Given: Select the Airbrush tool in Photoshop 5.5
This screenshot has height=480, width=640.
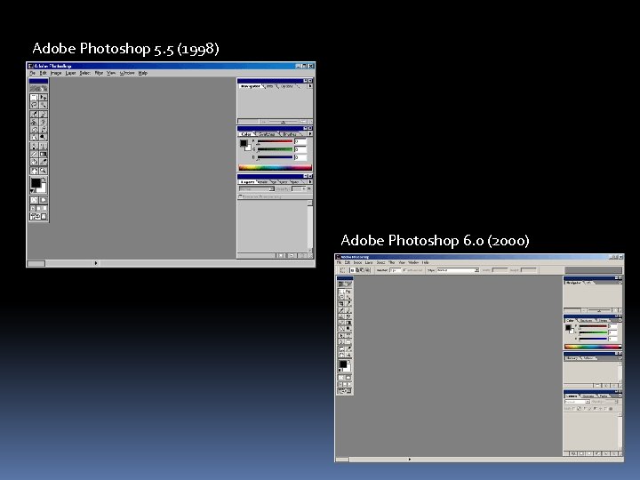Looking at the screenshot, I should click(34, 115).
